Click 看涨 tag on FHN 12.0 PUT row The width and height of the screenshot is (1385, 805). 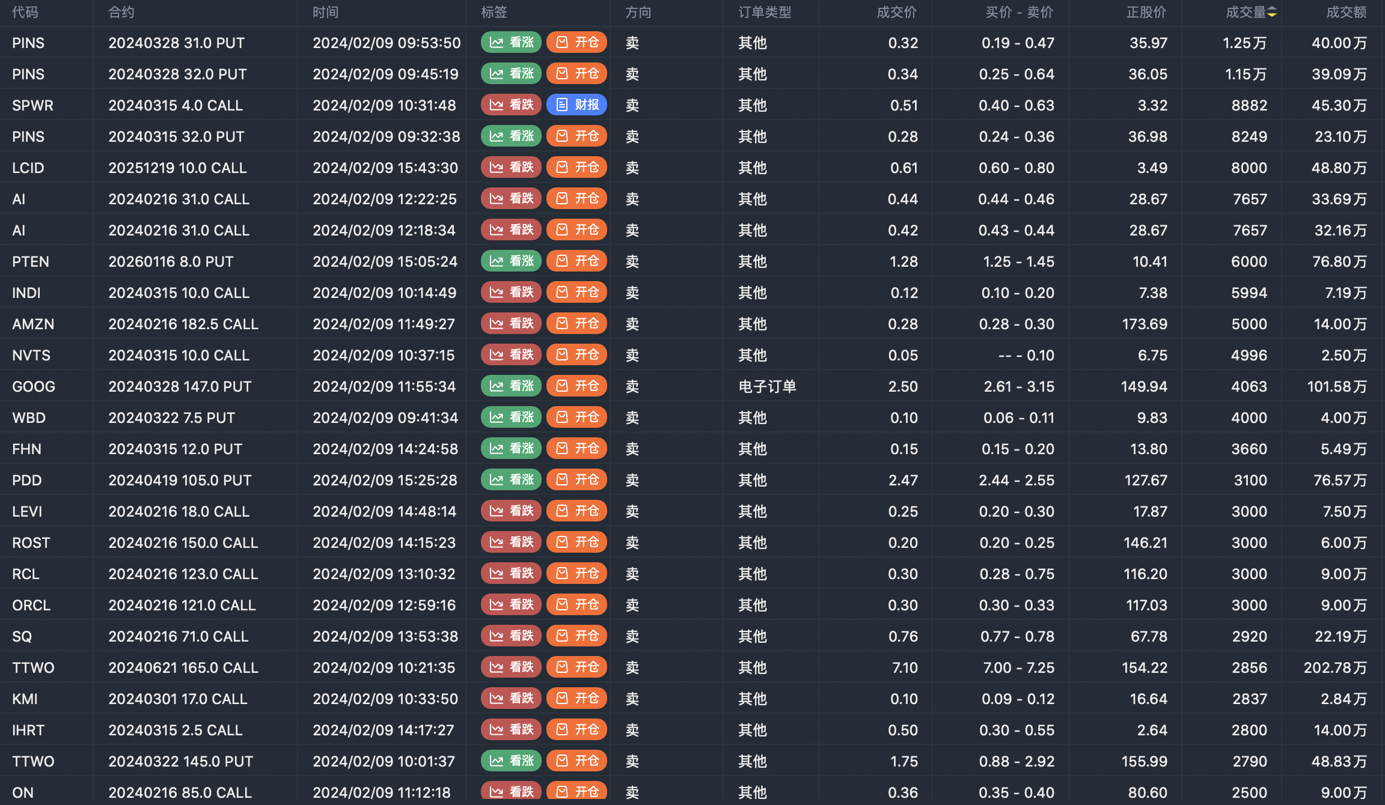pos(511,449)
